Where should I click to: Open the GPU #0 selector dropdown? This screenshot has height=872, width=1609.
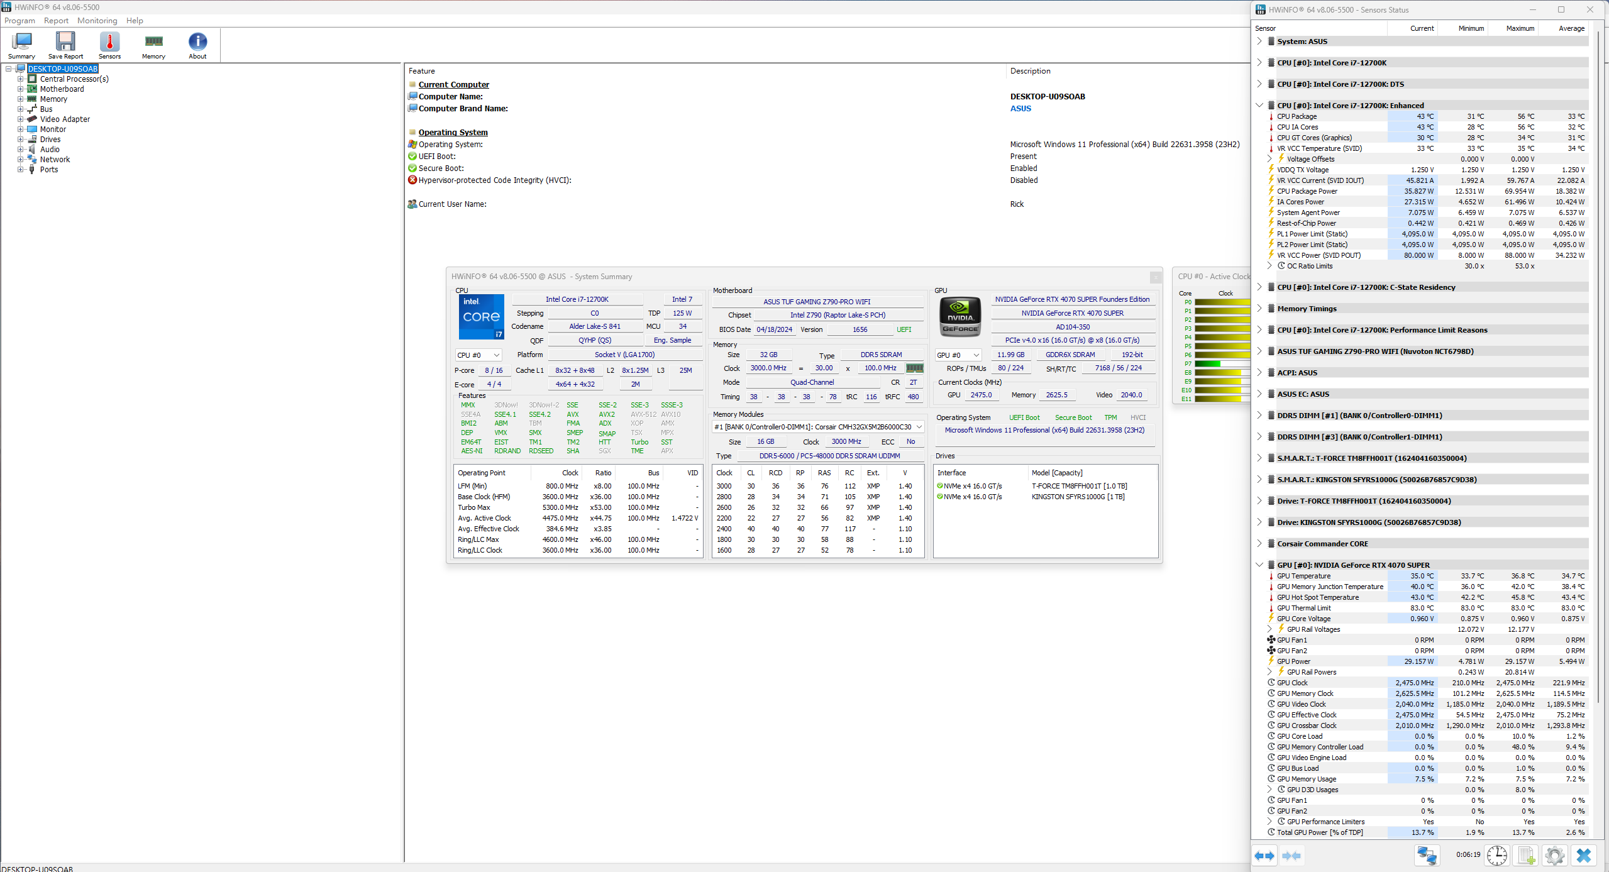pos(958,355)
